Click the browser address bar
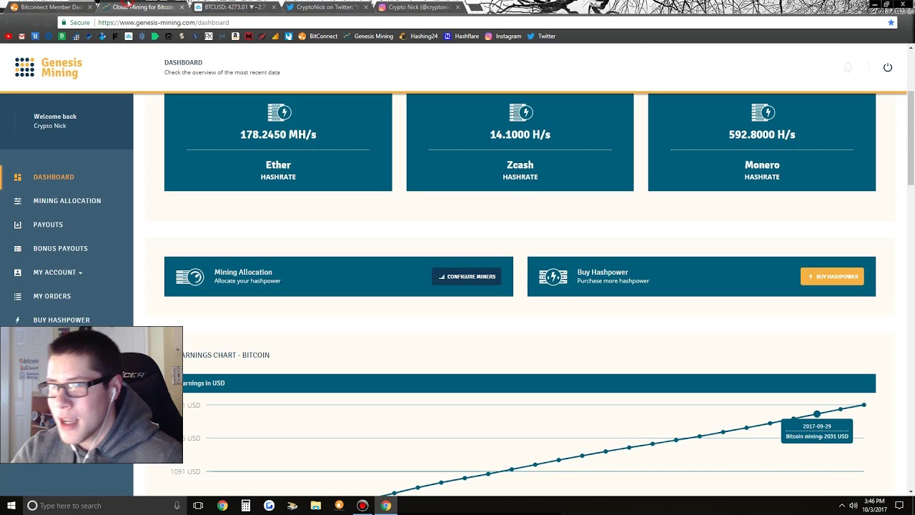This screenshot has height=515, width=915. [475, 22]
